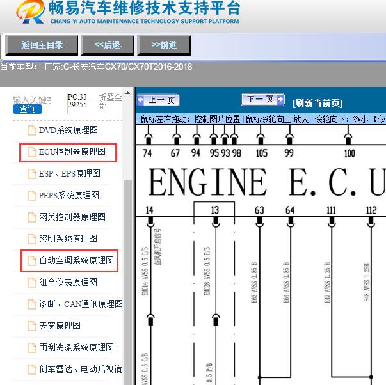Click the document icon beside 诊断、CAN通讯原理图
Screen dimensions: 386x385
(x=32, y=304)
